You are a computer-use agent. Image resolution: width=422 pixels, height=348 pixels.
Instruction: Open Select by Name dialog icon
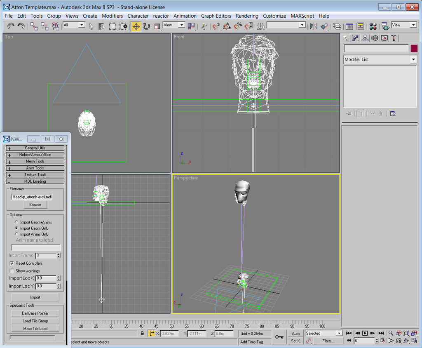click(x=101, y=26)
